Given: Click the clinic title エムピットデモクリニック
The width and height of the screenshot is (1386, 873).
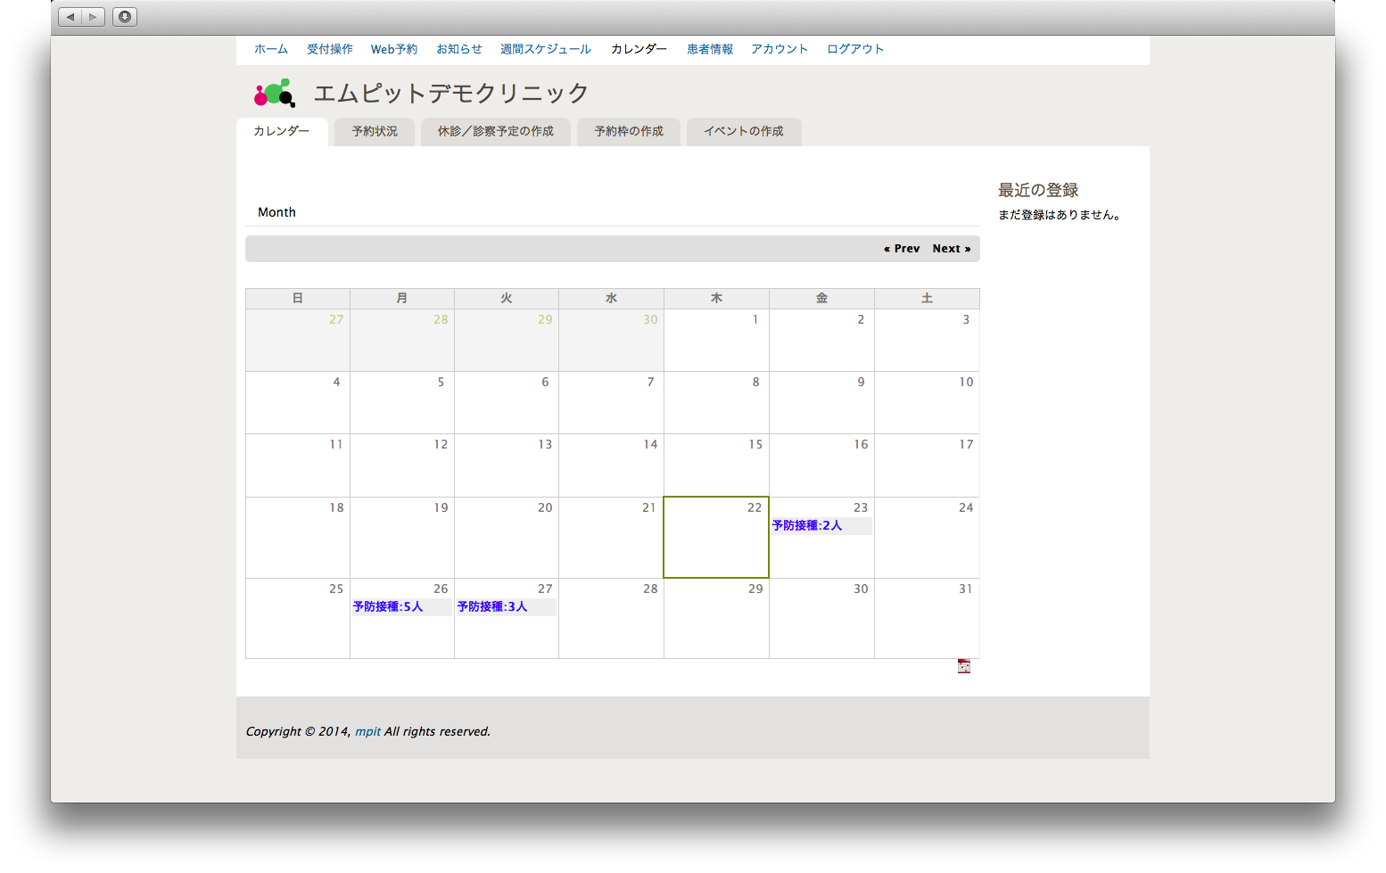Looking at the screenshot, I should [451, 93].
